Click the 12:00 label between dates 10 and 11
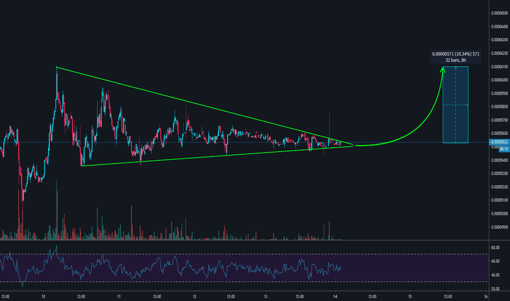510x301 pixels. click(81, 297)
